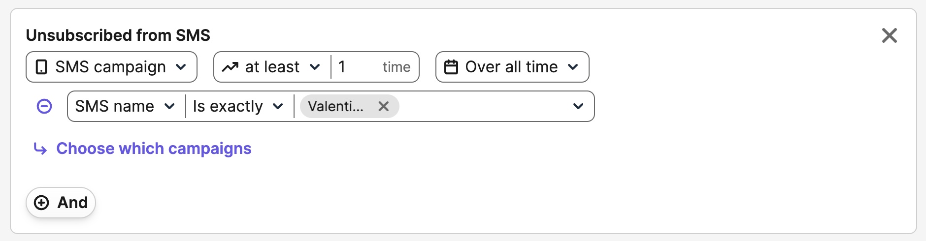Close the Unsubscribed from SMS condition
Screen dimensions: 926x241
889,35
